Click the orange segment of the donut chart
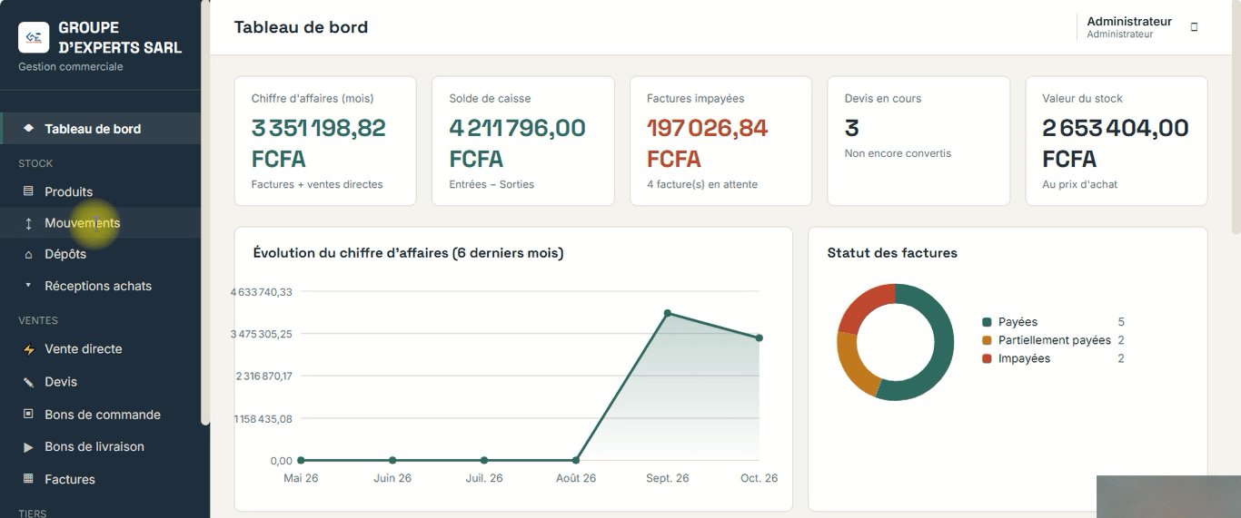This screenshot has width=1241, height=518. click(x=852, y=365)
